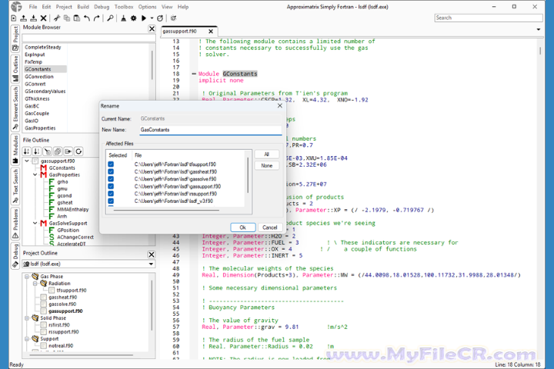Click the Paste clipboard toolbar icon
This screenshot has height=369, width=554.
(76, 18)
